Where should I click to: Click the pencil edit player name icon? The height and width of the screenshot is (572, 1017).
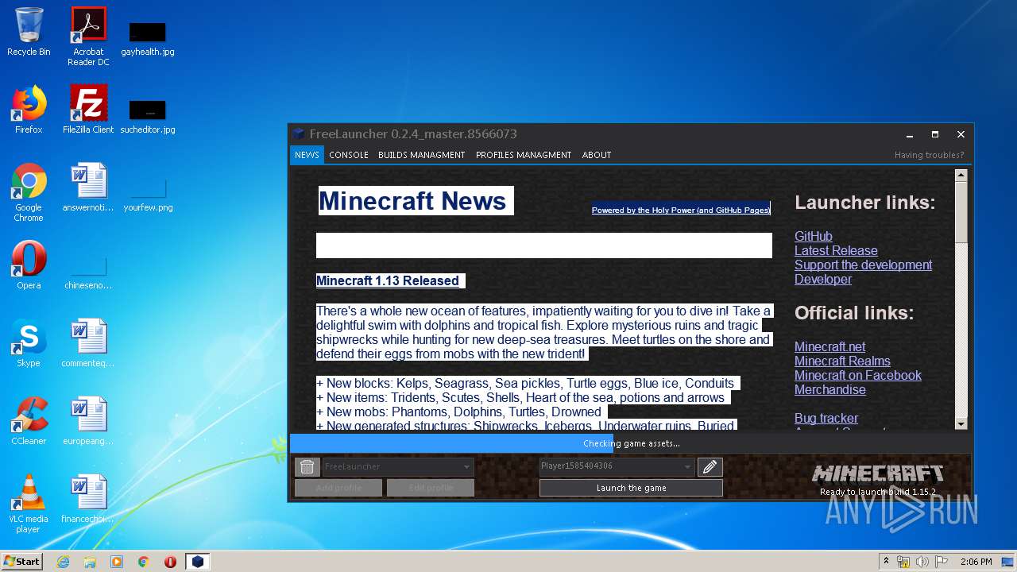click(x=710, y=466)
